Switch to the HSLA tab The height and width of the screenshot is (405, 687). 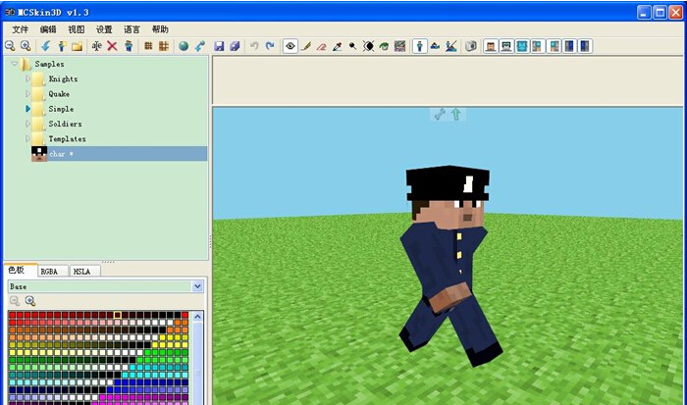(83, 271)
